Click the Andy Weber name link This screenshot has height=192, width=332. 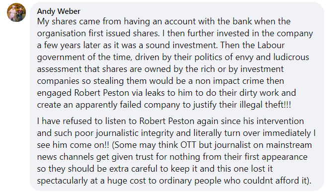(x=59, y=11)
